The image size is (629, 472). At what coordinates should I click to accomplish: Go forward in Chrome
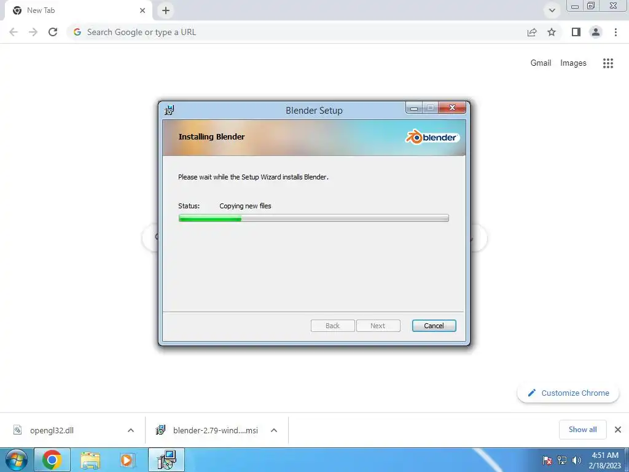point(33,32)
